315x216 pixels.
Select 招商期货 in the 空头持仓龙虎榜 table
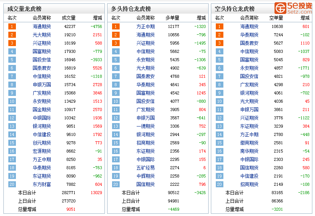(249, 184)
